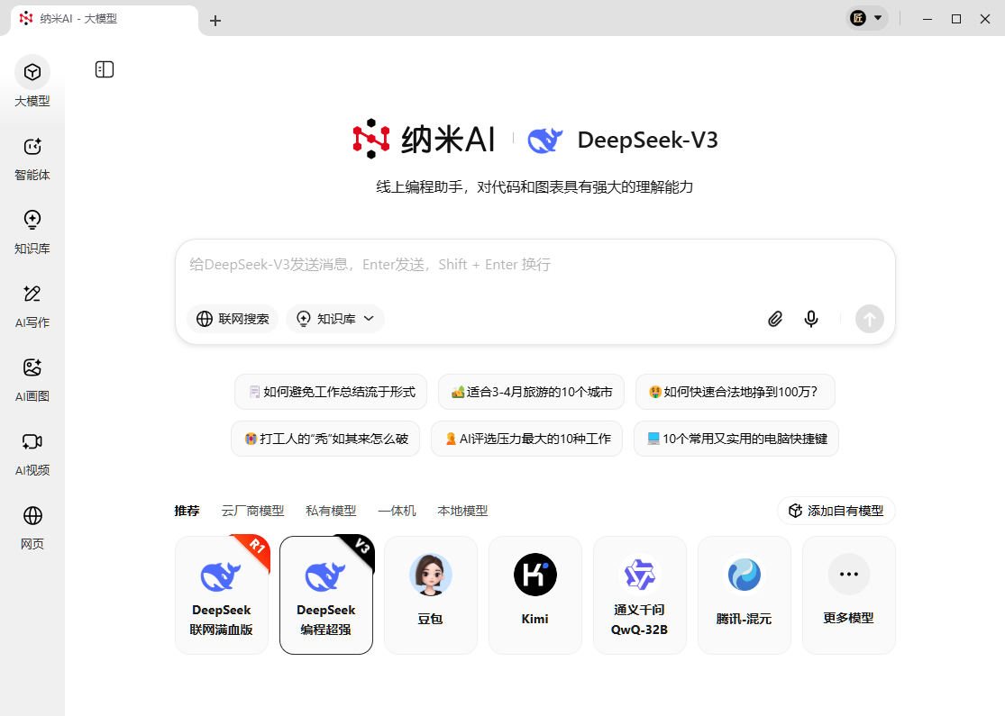Start voice input with microphone icon
The width and height of the screenshot is (1005, 716).
[811, 319]
